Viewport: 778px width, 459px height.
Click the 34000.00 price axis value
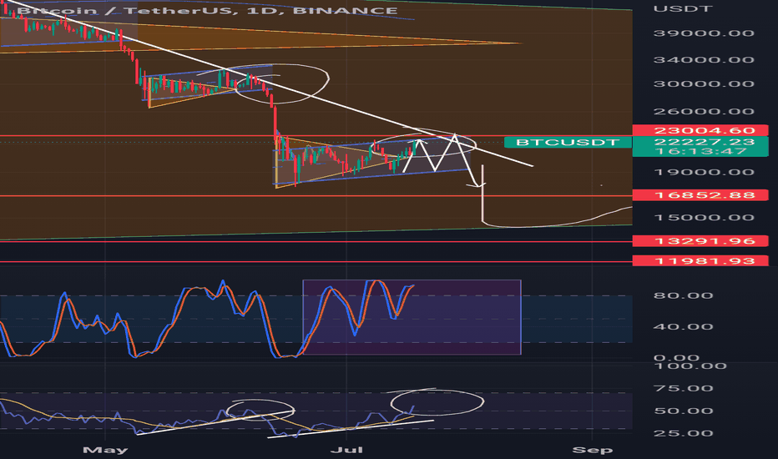pyautogui.click(x=704, y=60)
